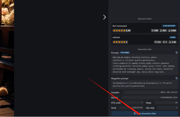Click the Sampler label

(x=115, y=92)
